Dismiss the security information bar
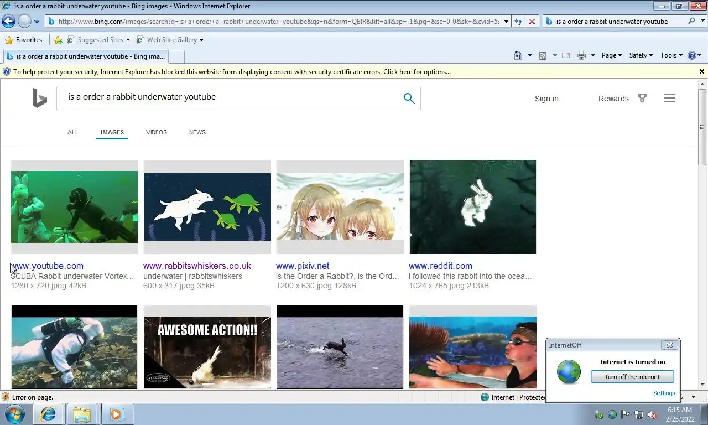708x425 pixels. (702, 72)
